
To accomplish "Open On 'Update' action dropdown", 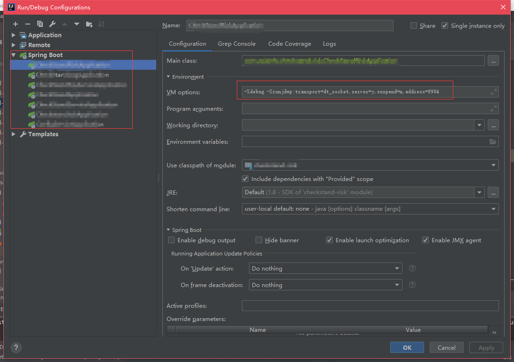I will pos(397,269).
